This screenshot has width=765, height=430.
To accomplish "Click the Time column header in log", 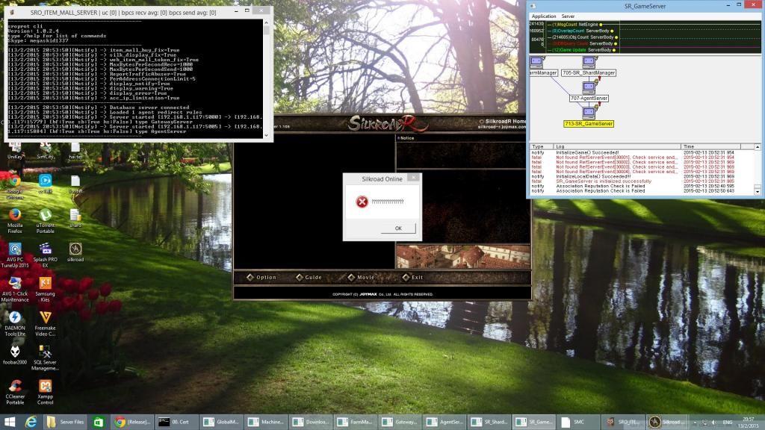I will tap(688, 146).
